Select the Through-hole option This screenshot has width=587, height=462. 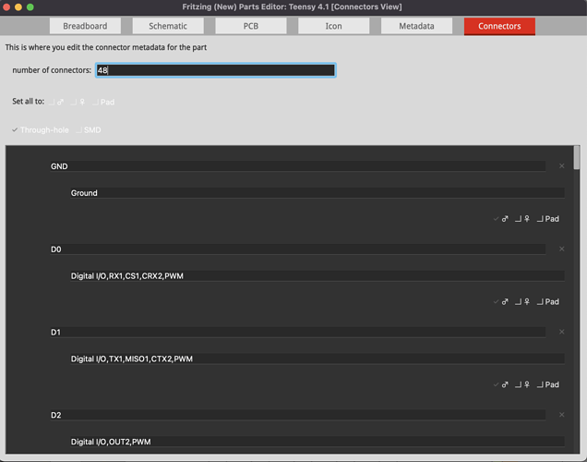[40, 130]
